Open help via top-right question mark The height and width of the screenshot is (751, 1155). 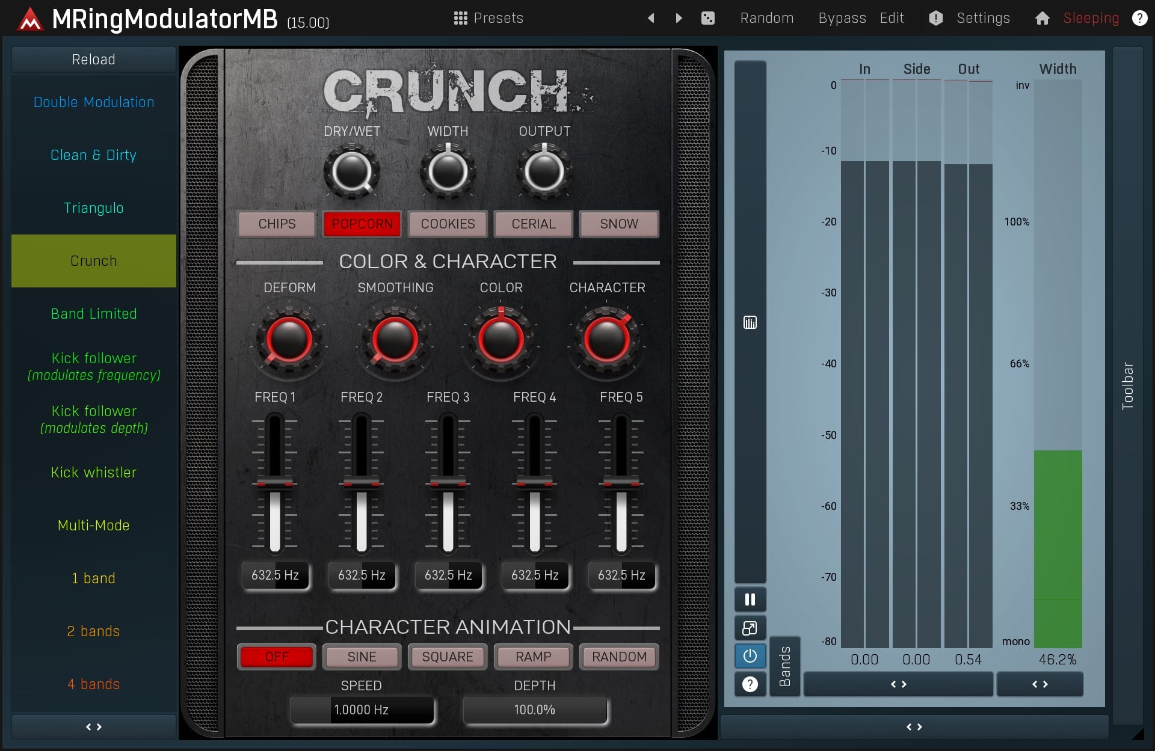click(x=1139, y=18)
